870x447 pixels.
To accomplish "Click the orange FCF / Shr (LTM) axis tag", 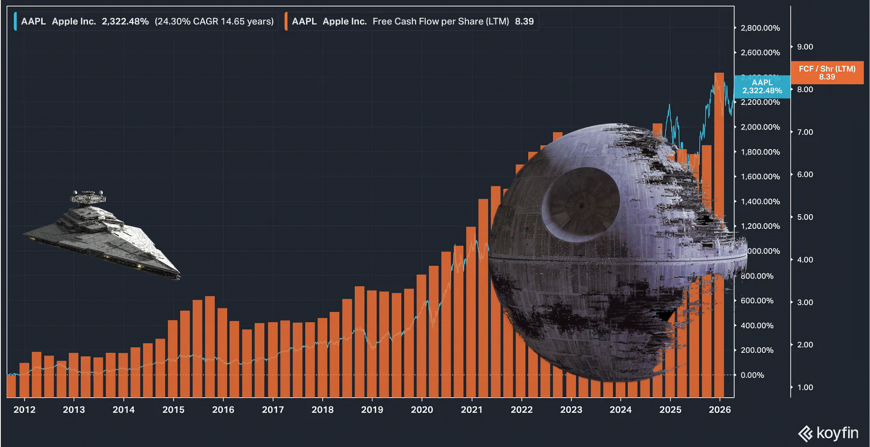I will click(827, 73).
